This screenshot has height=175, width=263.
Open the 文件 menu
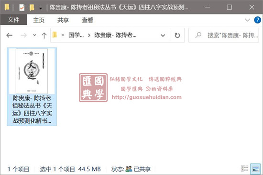[13, 20]
